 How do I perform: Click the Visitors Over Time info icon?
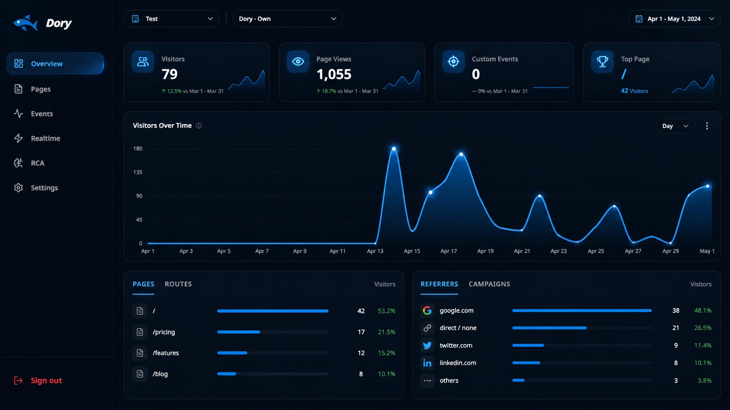[199, 125]
